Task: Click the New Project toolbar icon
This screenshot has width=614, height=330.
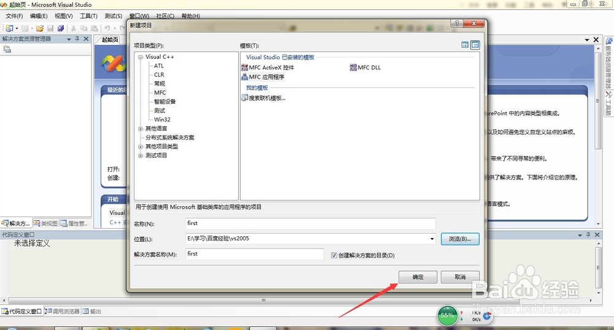Action: 9,28
